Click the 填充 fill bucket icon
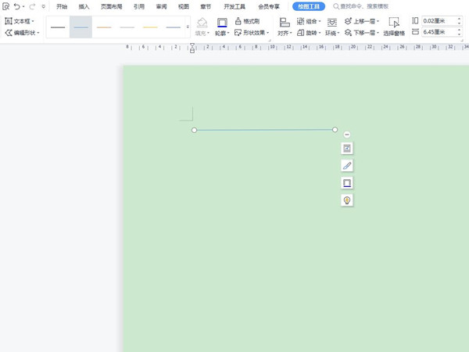This screenshot has width=469, height=352. coord(202,23)
